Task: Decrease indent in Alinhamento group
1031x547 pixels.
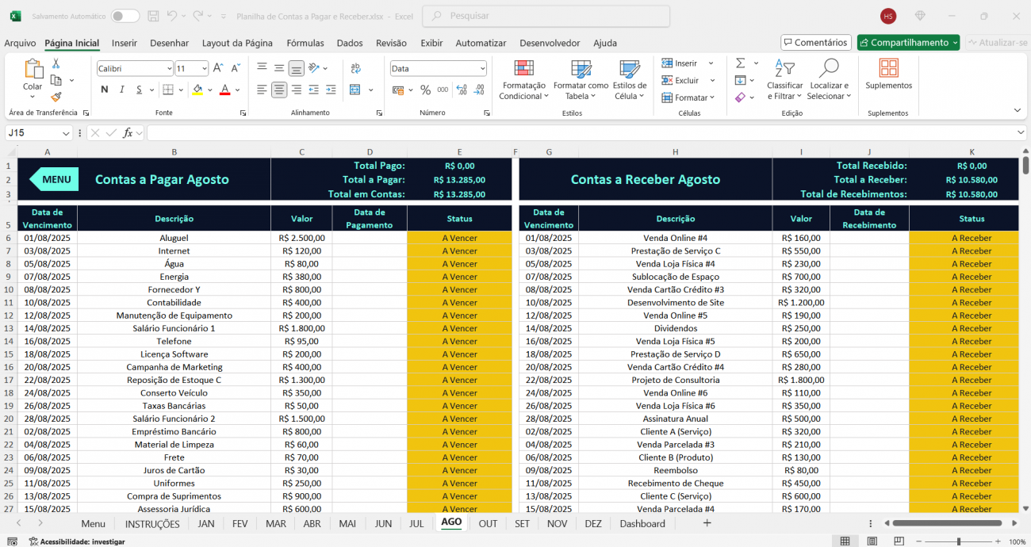Action: (314, 90)
